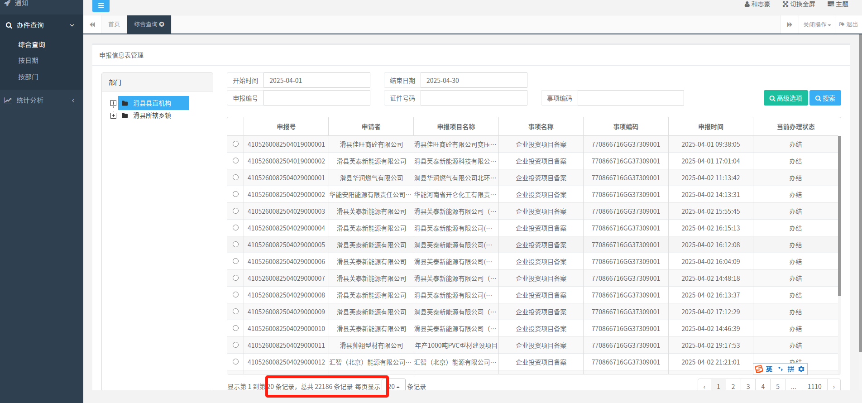The image size is (862, 403).
Task: Click the 申报编号 input field
Action: 316,98
